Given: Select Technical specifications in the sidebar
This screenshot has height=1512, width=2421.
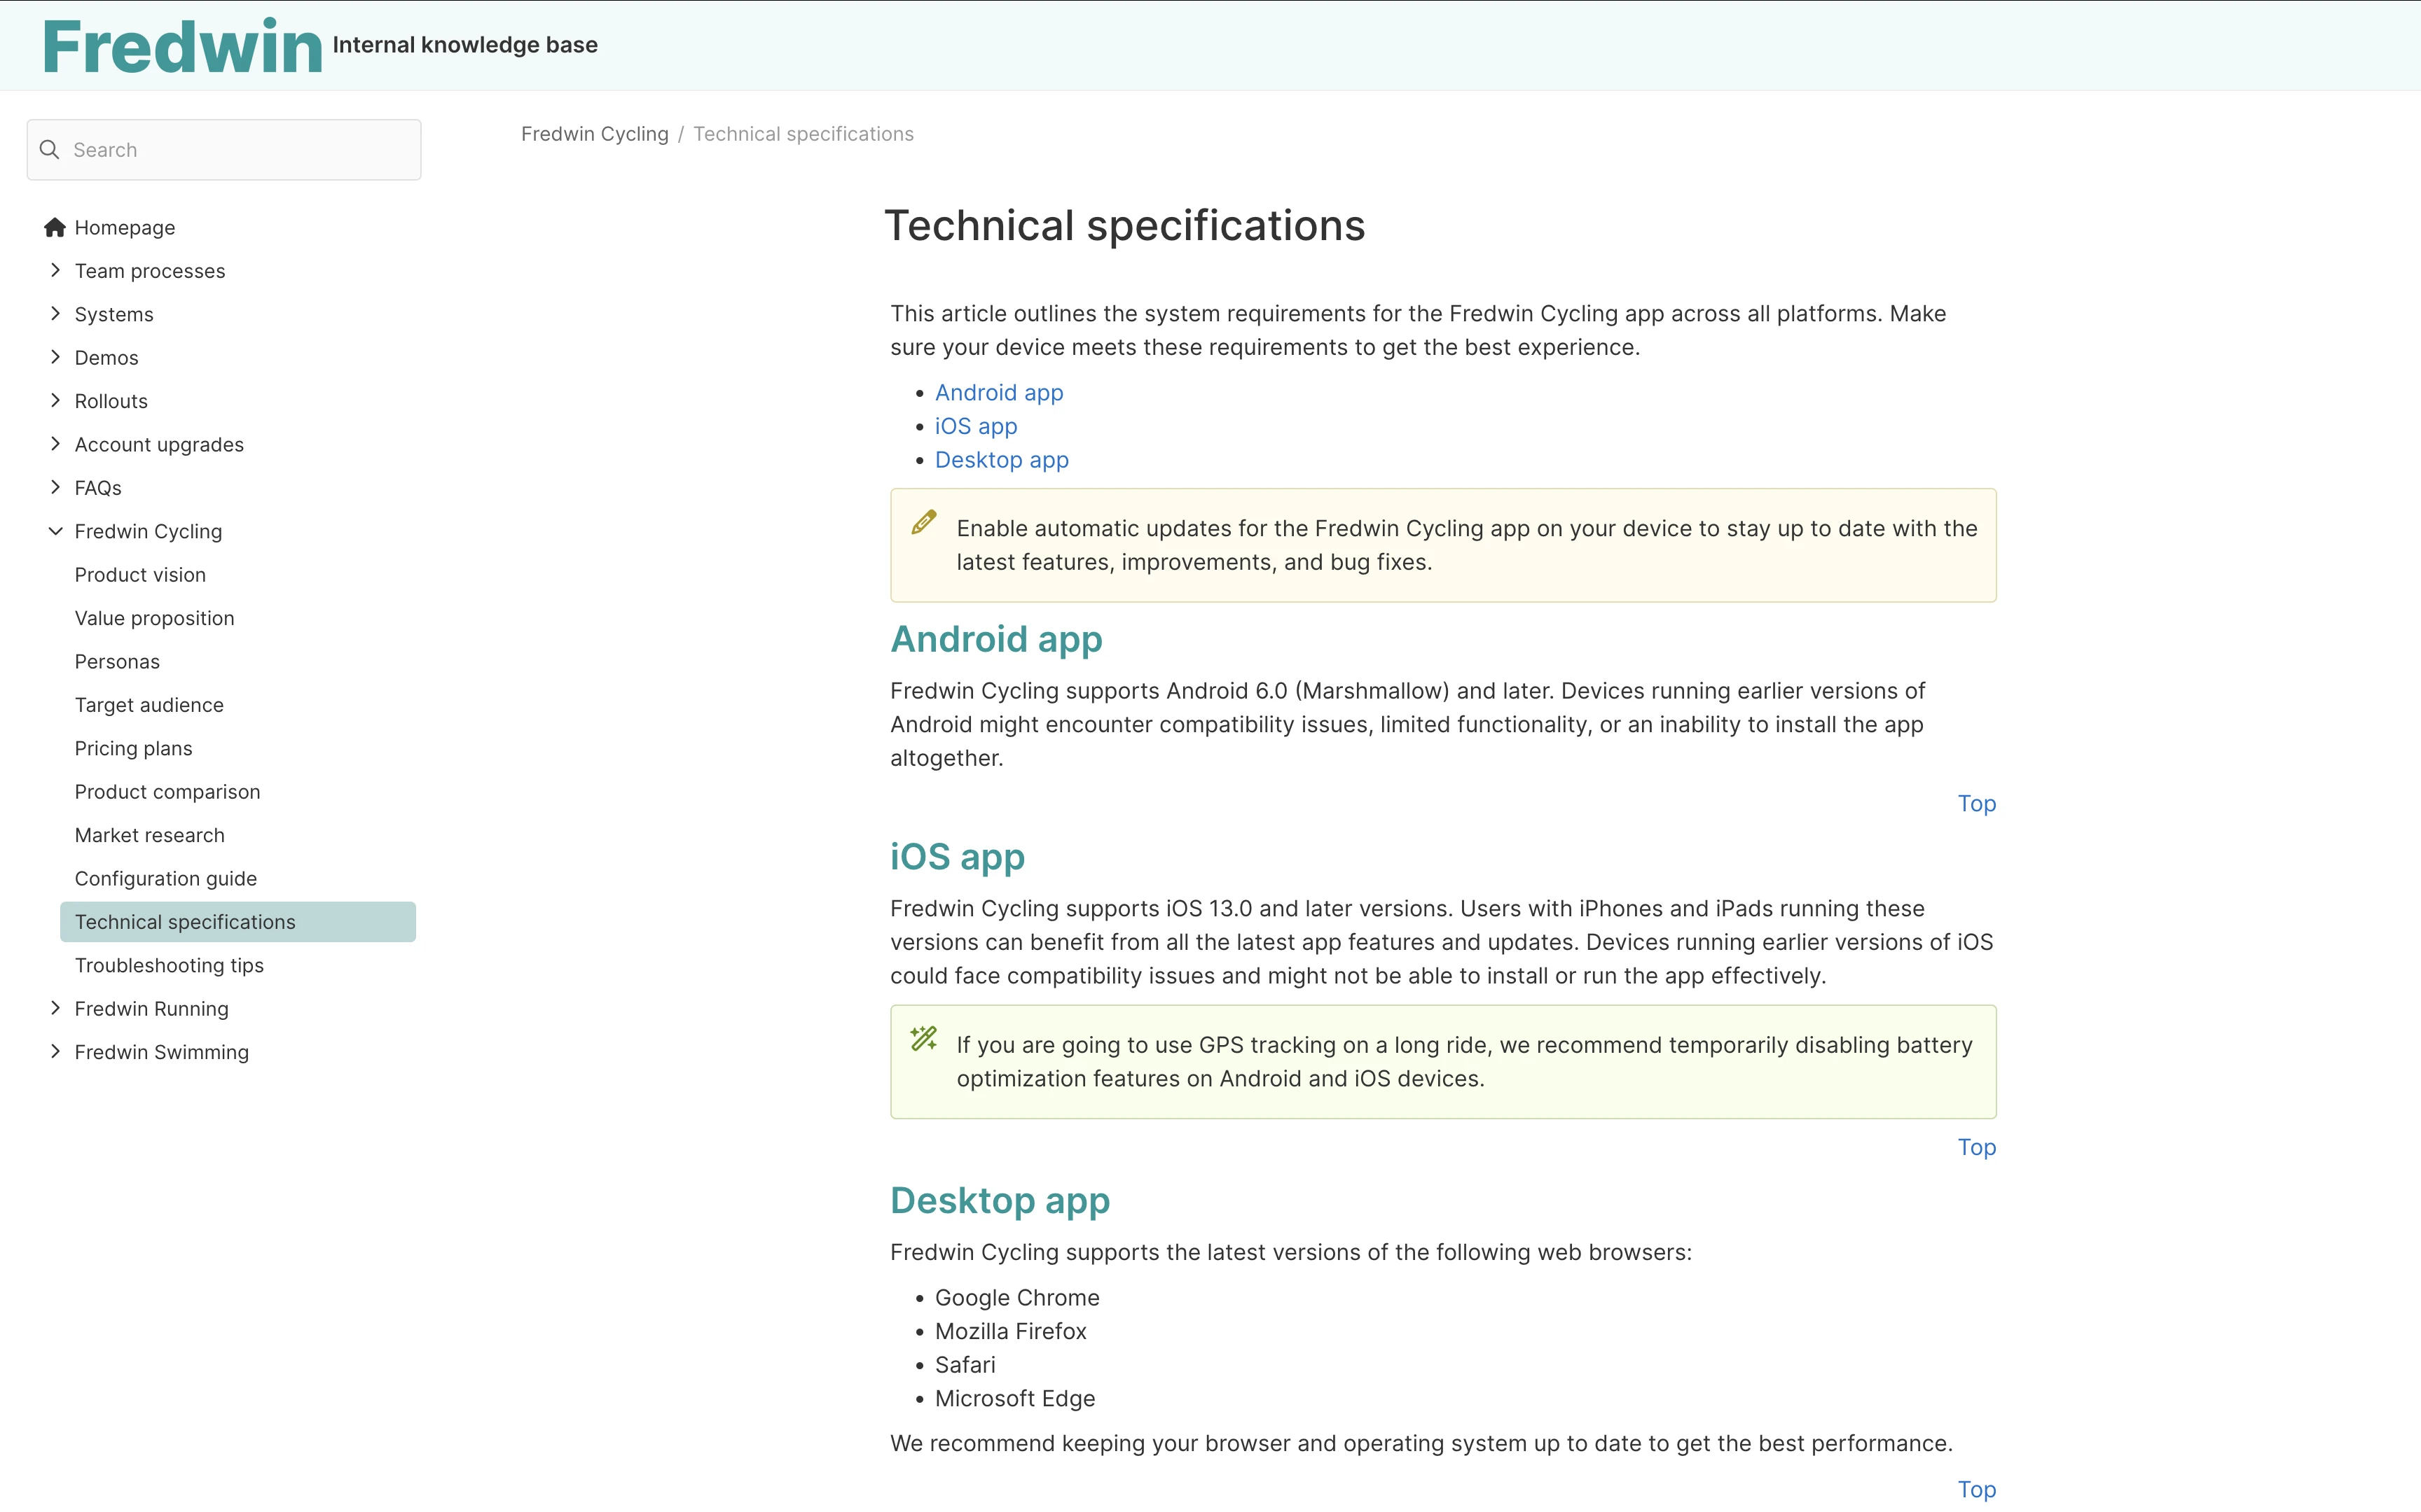Looking at the screenshot, I should 185,921.
